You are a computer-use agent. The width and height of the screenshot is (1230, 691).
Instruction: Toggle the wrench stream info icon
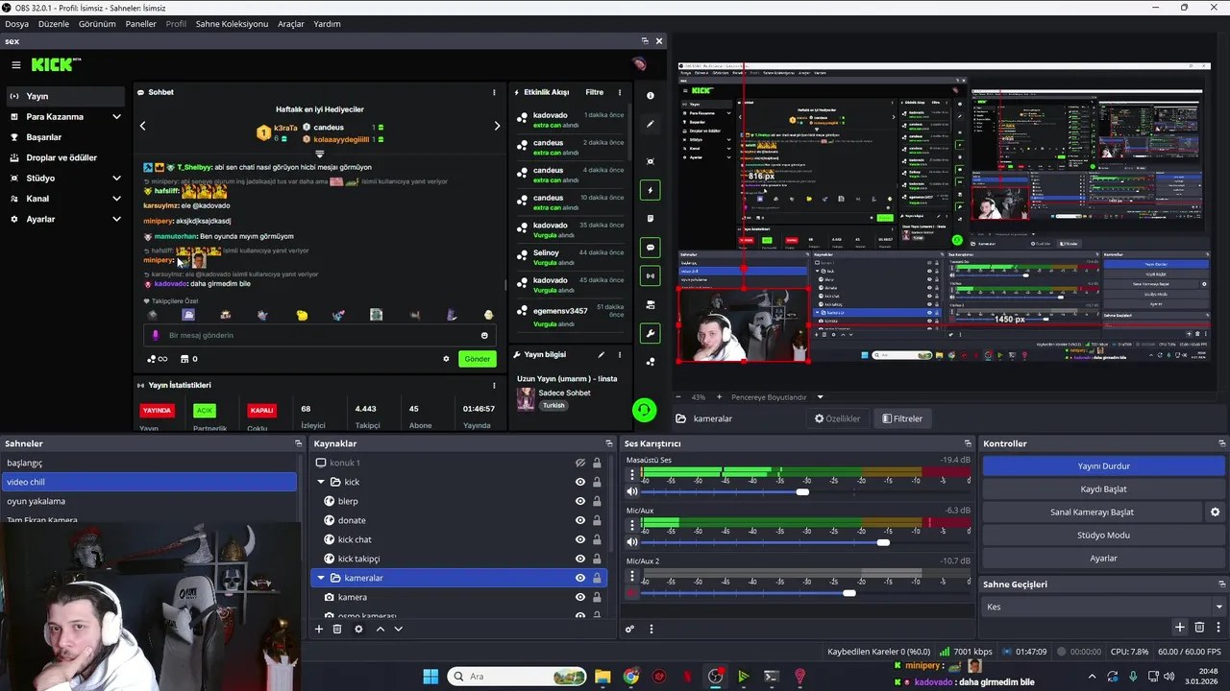[x=651, y=334]
